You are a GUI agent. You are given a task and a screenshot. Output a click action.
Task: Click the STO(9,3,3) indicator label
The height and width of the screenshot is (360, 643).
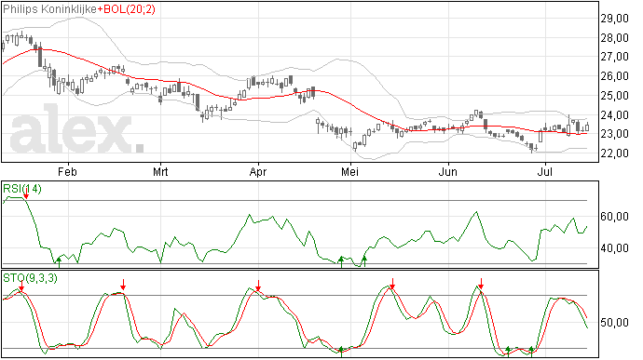[x=30, y=278]
